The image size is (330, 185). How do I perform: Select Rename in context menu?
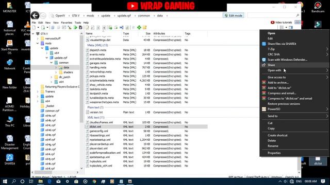click(x=294, y=146)
